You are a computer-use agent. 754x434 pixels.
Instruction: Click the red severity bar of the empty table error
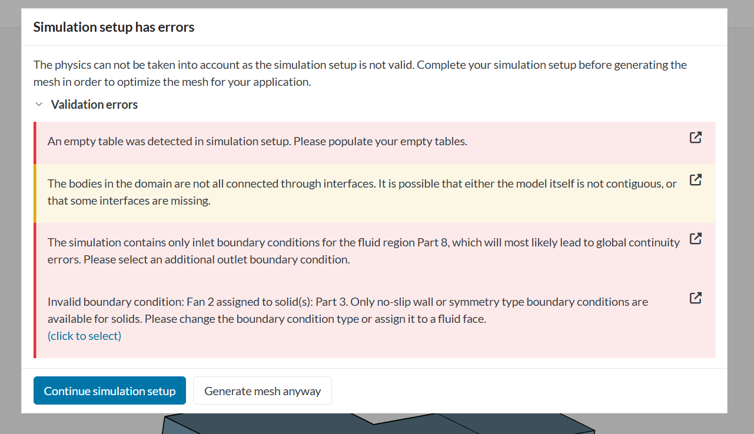[x=35, y=142]
